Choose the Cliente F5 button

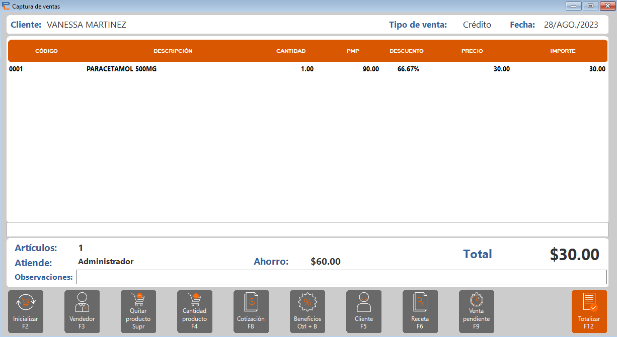pos(364,311)
